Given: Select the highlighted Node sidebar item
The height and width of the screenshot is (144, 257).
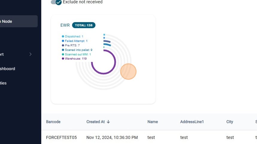Looking at the screenshot, I should 18,22.
